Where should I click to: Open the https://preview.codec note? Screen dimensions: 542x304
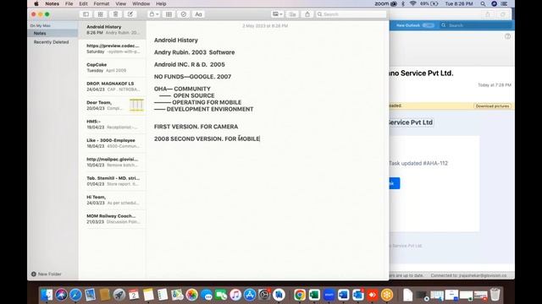(x=113, y=49)
